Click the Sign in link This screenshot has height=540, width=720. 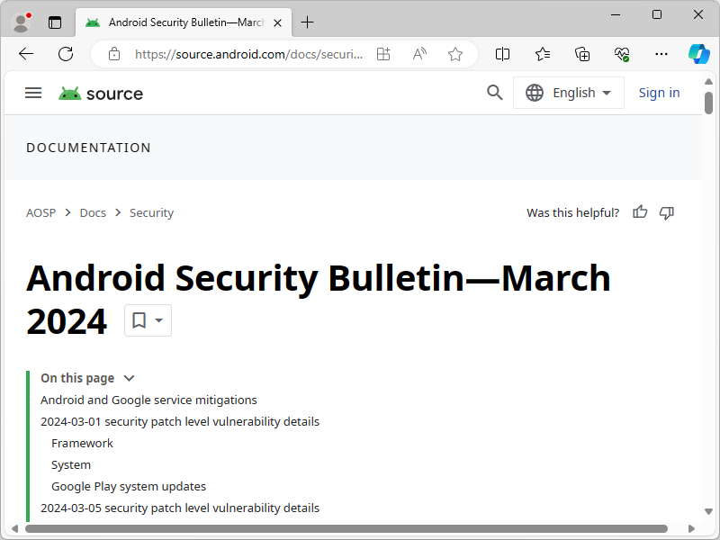pos(659,93)
